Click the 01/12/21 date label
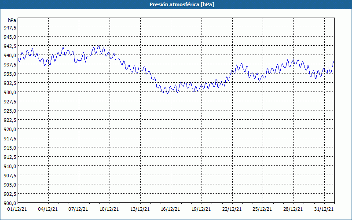This screenshot has width=352, height=220. [x=17, y=209]
